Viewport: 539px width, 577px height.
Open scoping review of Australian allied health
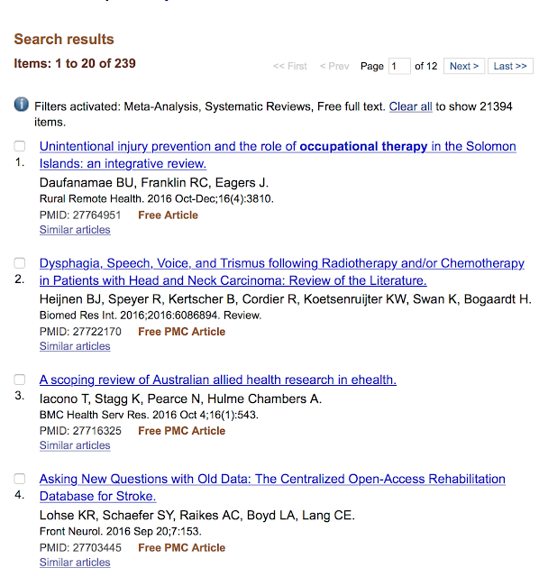click(218, 380)
